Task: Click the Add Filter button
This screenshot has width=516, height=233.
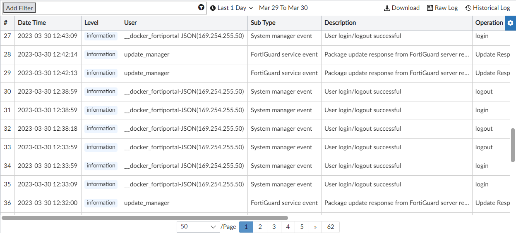Action: click(x=19, y=8)
